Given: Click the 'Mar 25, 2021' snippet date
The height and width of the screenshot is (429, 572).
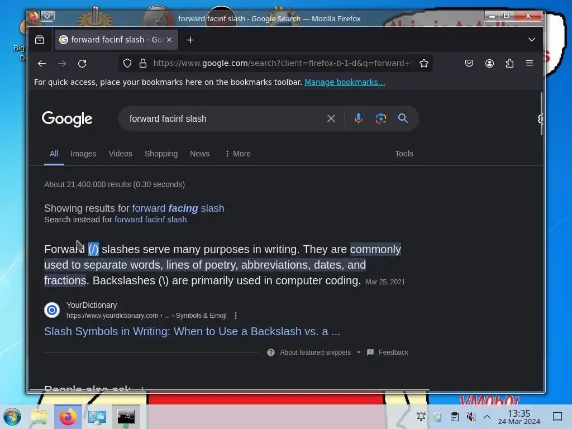Looking at the screenshot, I should (x=385, y=282).
